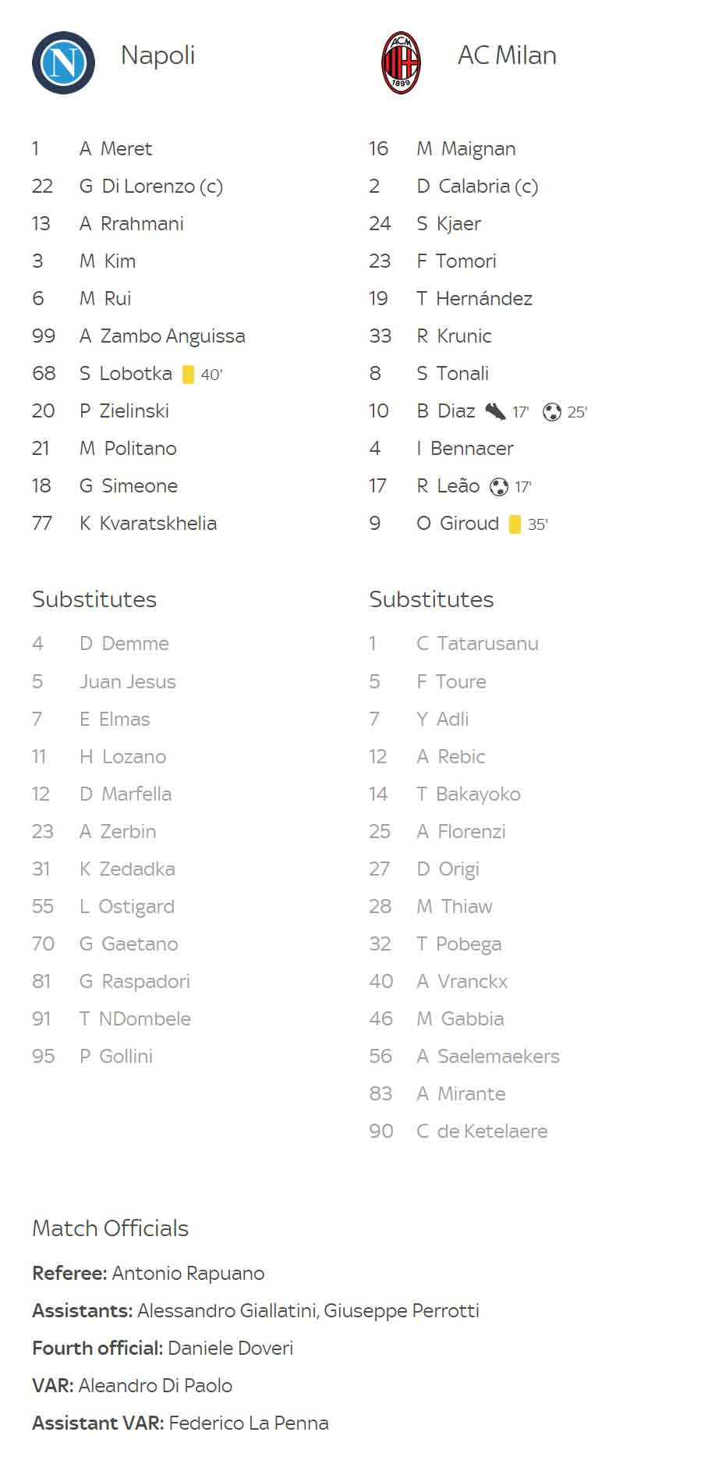Click C de Ketelaere in Milan substitutes
Screen dimensions: 715x1482
[x=482, y=1132]
